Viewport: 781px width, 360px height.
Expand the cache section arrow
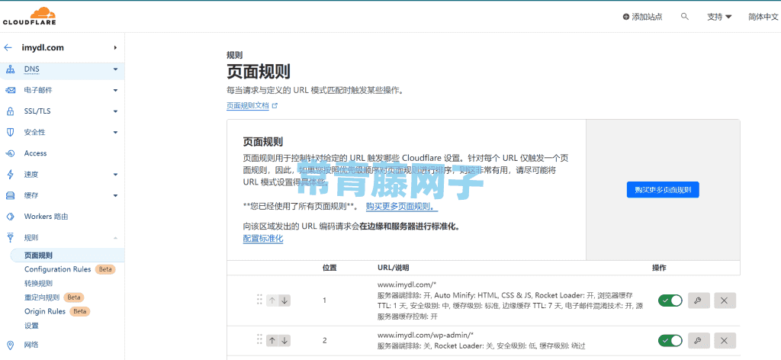(116, 196)
